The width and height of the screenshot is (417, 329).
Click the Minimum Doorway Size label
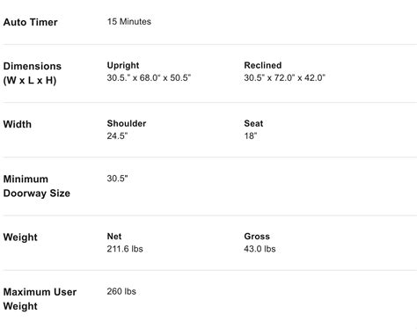coord(37,186)
